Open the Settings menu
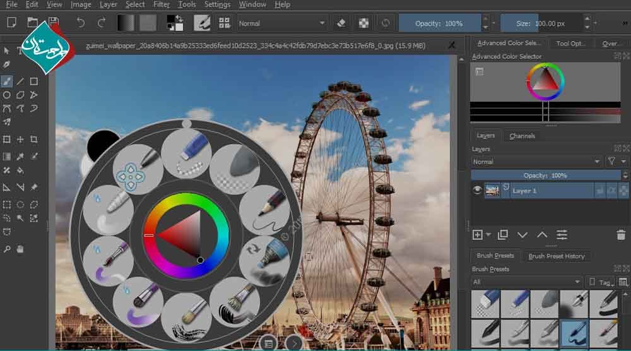 [x=217, y=4]
